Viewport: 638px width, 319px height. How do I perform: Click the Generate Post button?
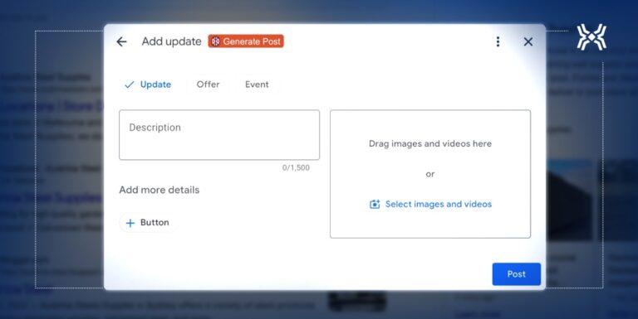pos(246,41)
